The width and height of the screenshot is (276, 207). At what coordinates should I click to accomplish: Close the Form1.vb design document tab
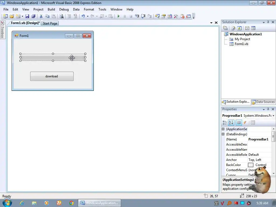(216, 23)
